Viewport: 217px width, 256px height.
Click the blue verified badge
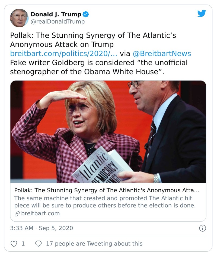[86, 14]
